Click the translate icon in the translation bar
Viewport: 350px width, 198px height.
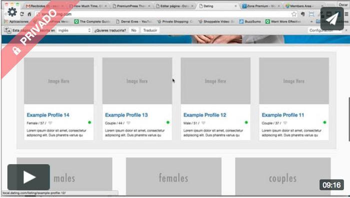coord(7,30)
